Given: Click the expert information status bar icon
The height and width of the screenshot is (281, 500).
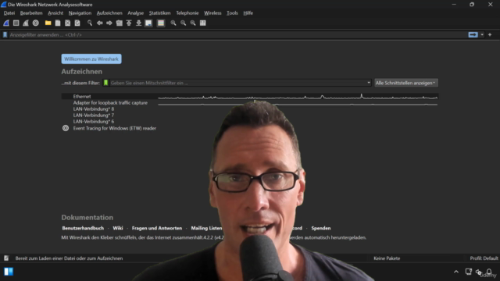Looking at the screenshot, I should click(x=6, y=258).
